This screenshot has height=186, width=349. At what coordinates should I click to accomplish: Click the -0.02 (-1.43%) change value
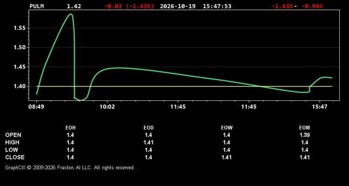pyautogui.click(x=129, y=6)
